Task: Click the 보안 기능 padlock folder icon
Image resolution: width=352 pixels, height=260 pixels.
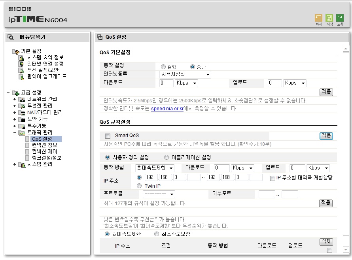Action: click(22, 119)
